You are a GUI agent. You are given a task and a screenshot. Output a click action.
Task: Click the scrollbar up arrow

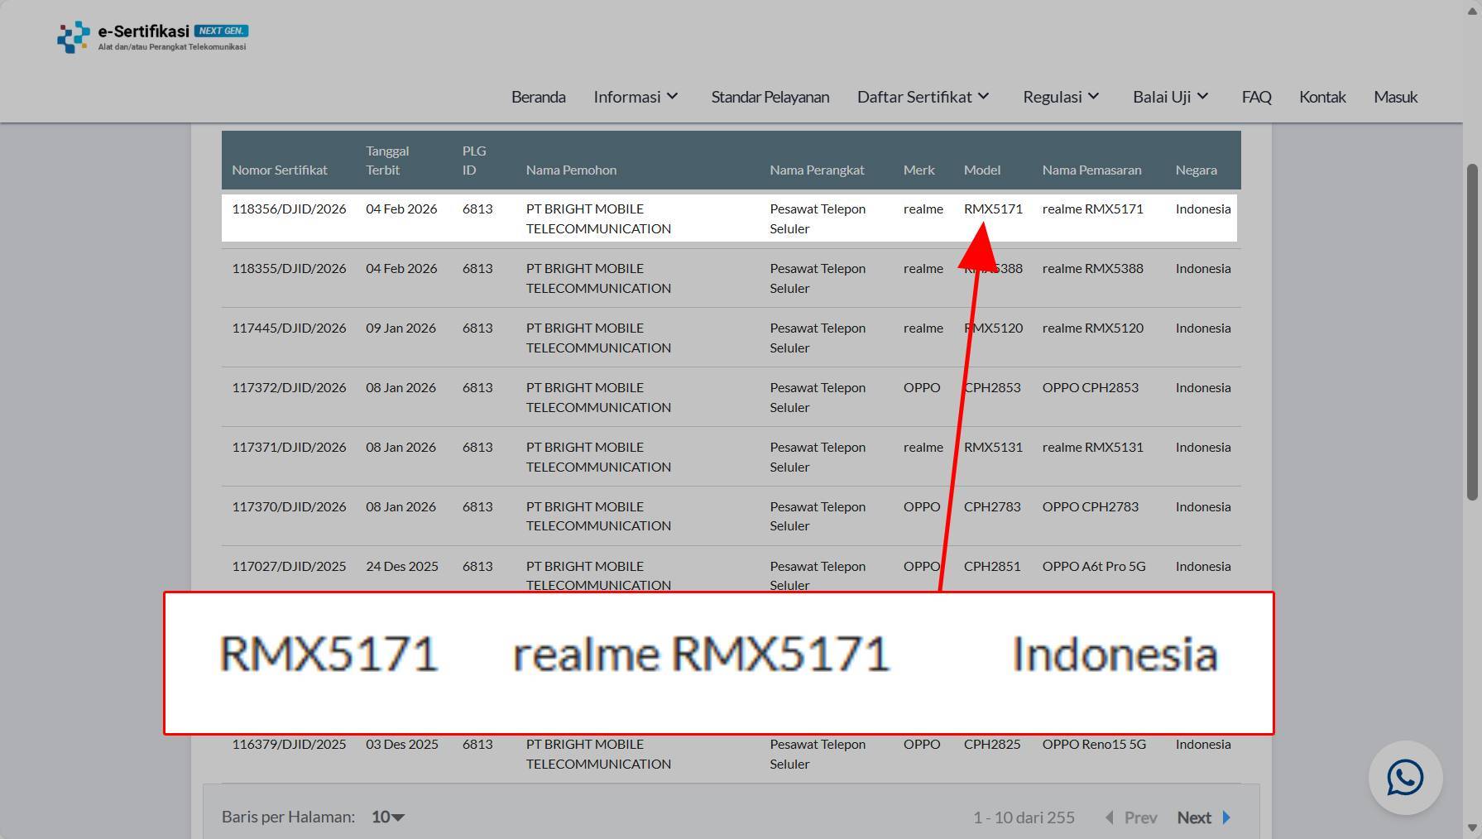click(x=1472, y=10)
